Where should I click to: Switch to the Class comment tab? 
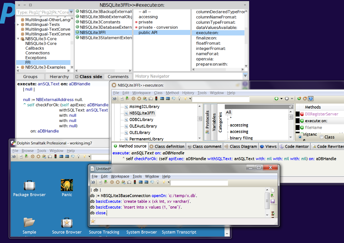[x=205, y=146]
